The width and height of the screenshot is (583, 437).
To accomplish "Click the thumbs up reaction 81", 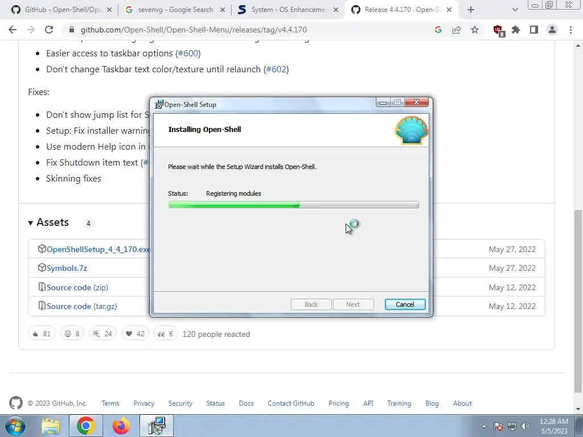I will click(42, 333).
